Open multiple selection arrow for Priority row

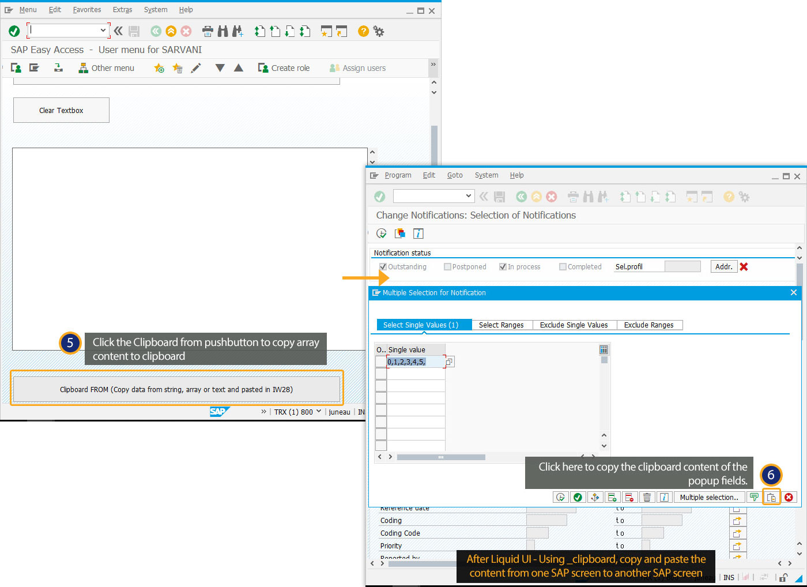tap(737, 545)
